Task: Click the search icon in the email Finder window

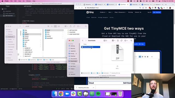Action: point(86,26)
